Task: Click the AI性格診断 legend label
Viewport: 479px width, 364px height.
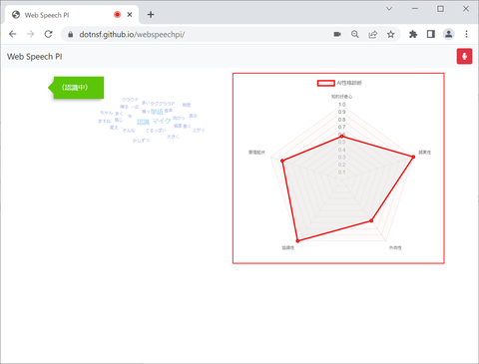Action: [x=349, y=83]
